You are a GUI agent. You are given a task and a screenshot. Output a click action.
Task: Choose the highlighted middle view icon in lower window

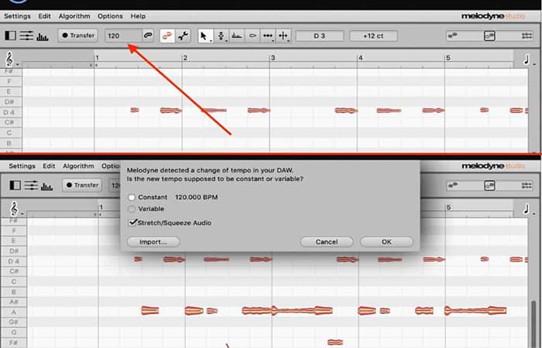pos(489,186)
